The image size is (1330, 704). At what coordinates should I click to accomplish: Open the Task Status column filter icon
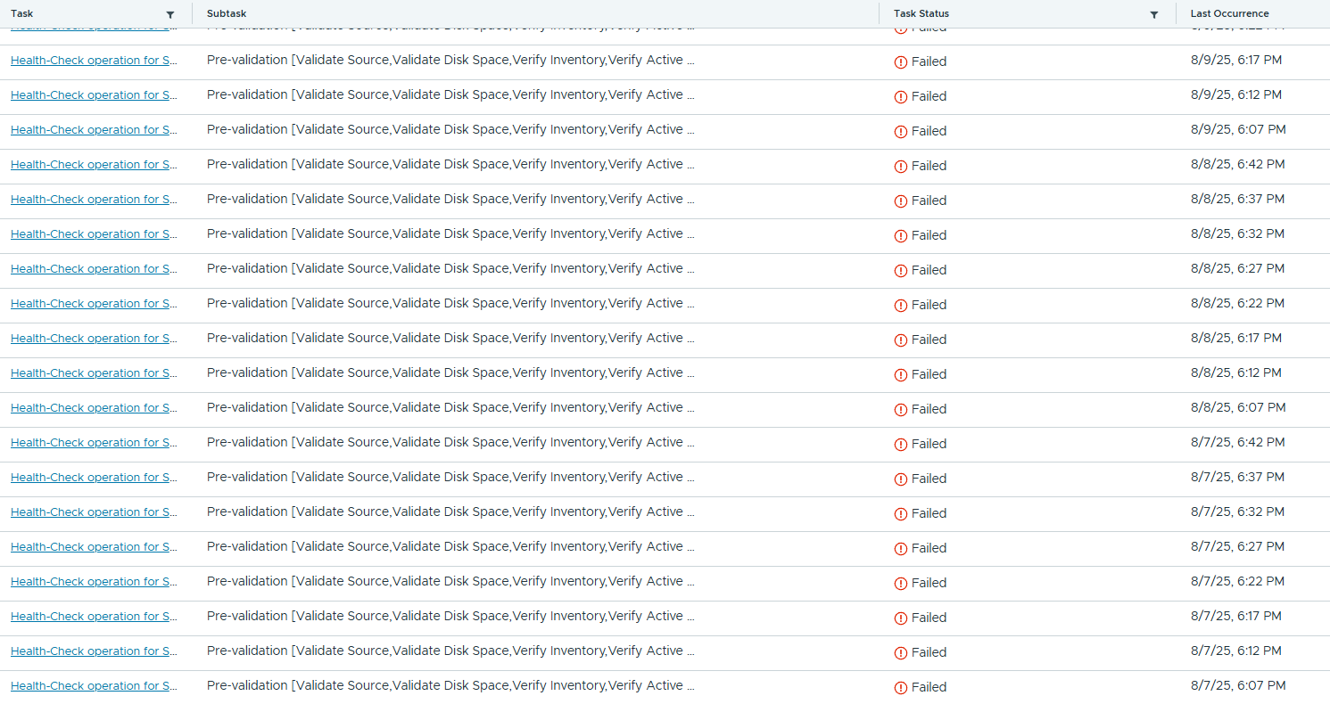pos(1154,15)
